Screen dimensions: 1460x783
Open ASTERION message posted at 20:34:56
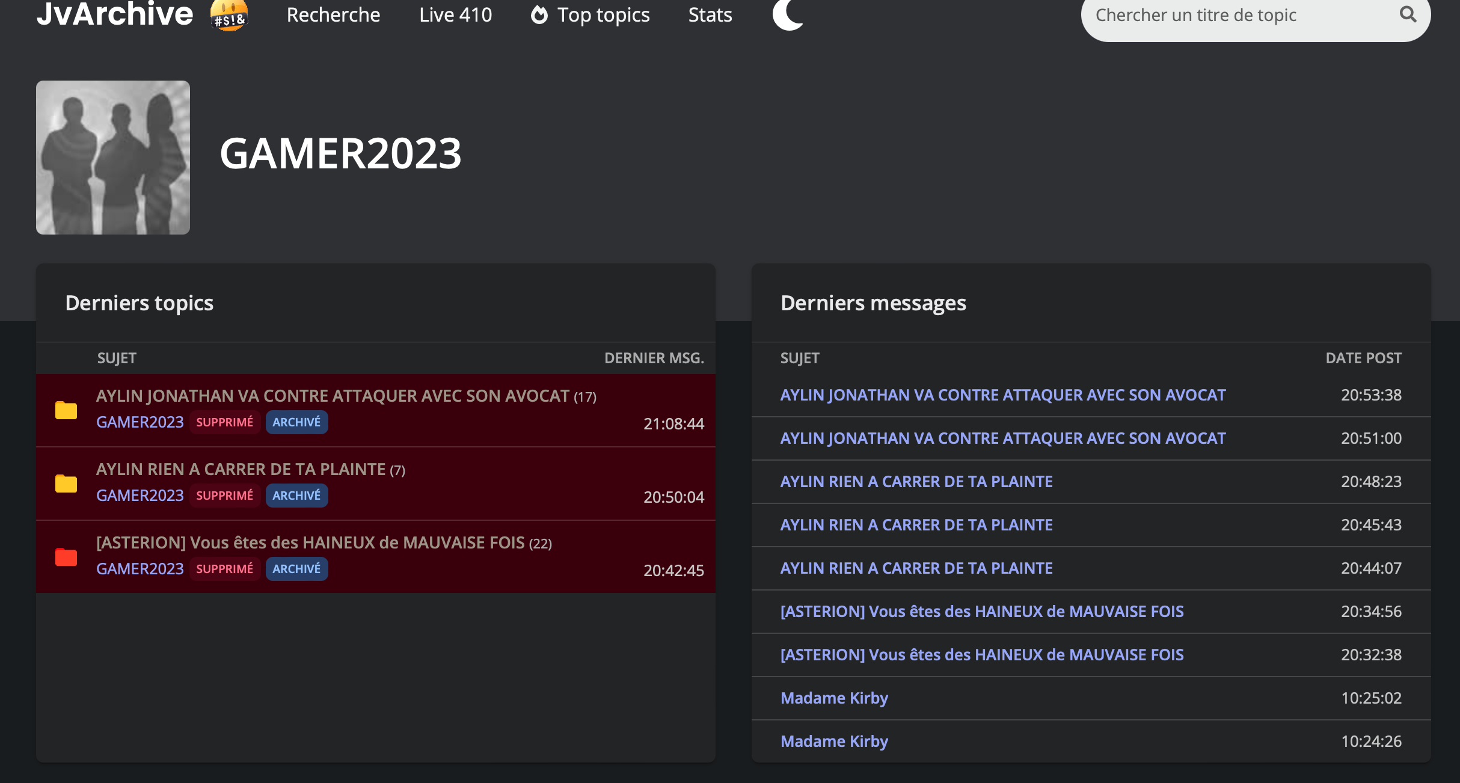tap(981, 612)
